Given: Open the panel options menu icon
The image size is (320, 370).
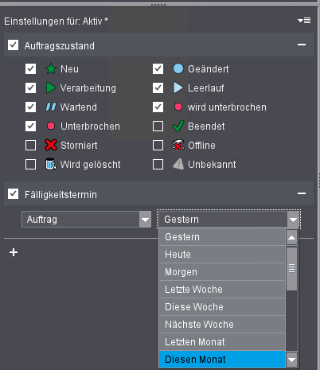Looking at the screenshot, I should (x=304, y=21).
